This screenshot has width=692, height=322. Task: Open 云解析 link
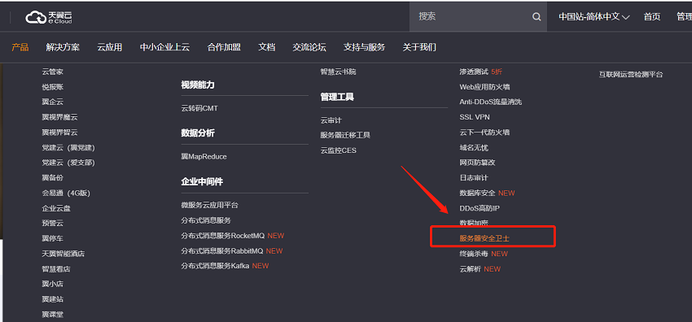coord(471,268)
